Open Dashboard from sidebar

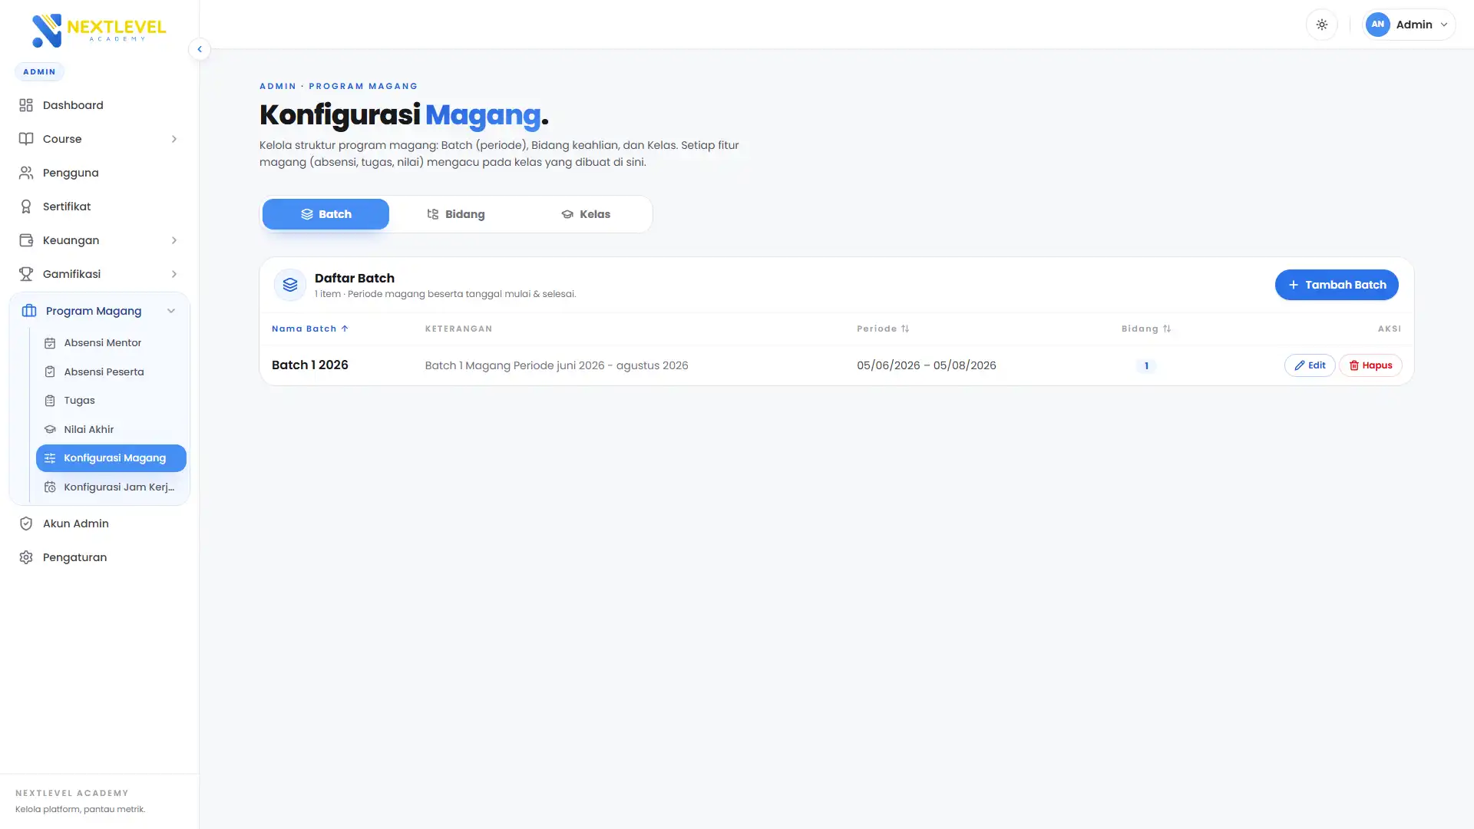tap(99, 105)
